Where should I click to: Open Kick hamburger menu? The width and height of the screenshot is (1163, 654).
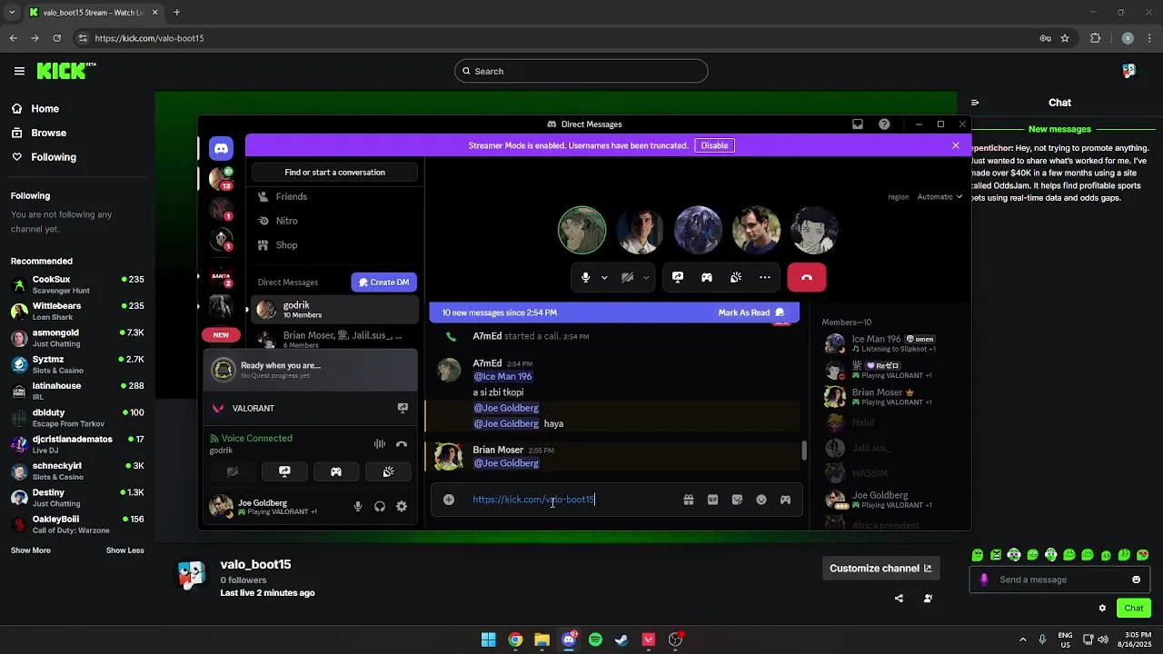pos(19,71)
